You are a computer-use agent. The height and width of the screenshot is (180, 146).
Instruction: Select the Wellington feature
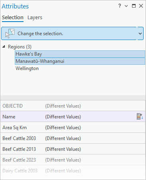pos(27,68)
